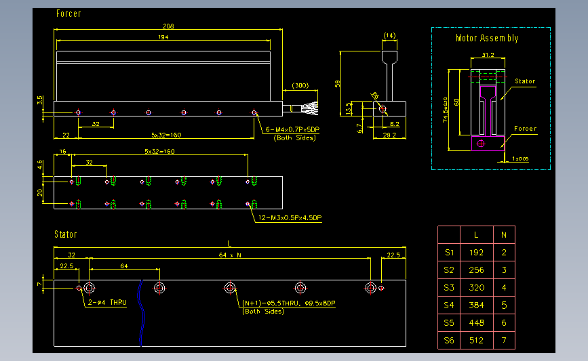Click the 29.2 width dimension
This screenshot has height=361, width=588.
[x=389, y=135]
